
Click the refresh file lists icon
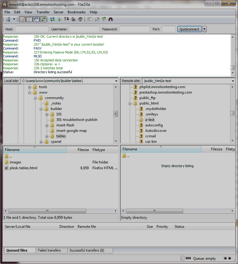[x=52, y=19]
